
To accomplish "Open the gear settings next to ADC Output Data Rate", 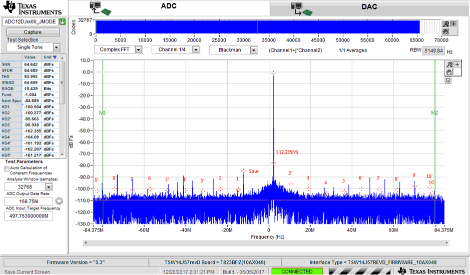I will 59,200.
